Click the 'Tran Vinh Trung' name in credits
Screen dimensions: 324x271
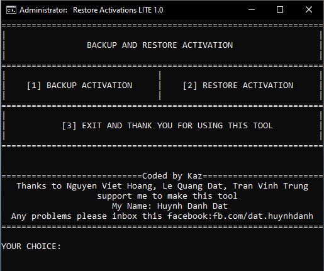click(271, 186)
